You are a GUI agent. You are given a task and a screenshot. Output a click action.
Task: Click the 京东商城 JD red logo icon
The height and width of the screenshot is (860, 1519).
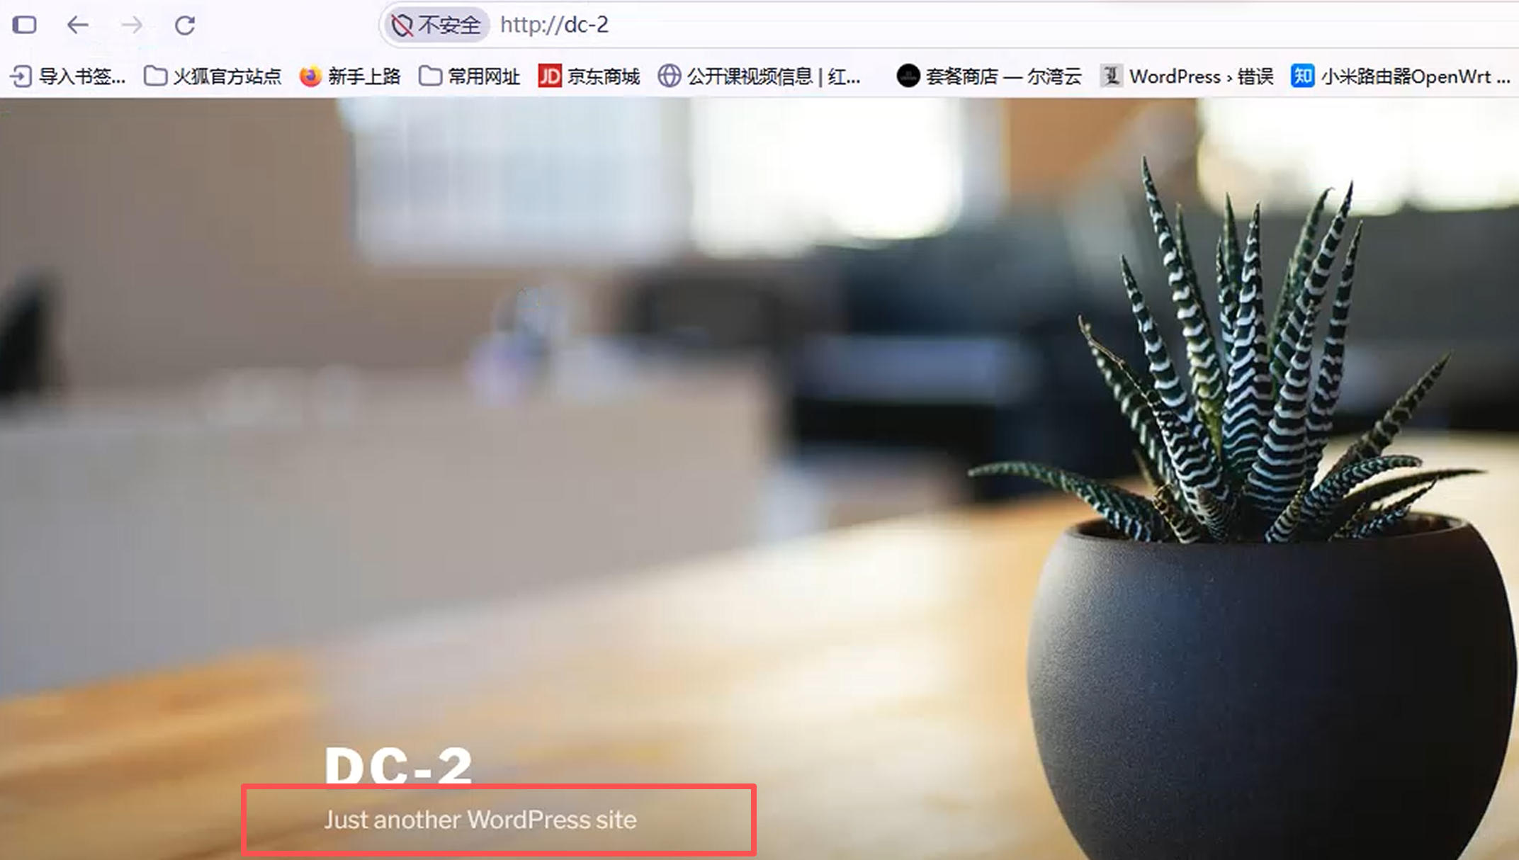[549, 76]
